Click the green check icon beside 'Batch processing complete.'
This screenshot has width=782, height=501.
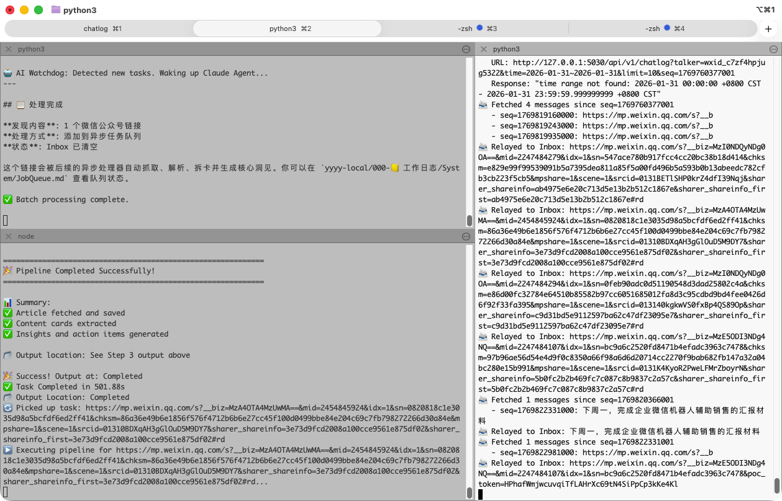point(7,200)
